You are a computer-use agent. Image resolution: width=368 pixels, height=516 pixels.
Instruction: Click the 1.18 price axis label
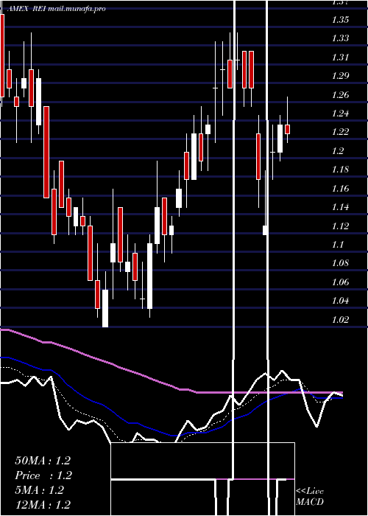click(x=340, y=170)
